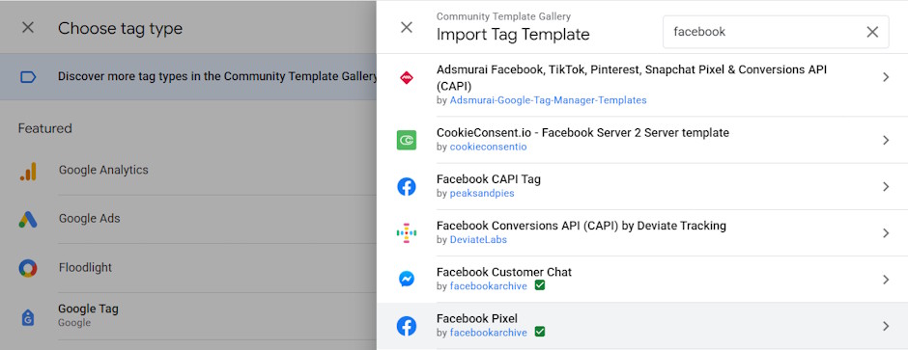908x350 pixels.
Task: Click the Google Analytics bar chart icon
Action: 28,171
